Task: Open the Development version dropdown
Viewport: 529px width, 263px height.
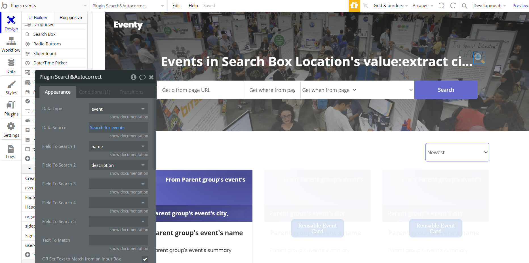Action: coord(490,6)
